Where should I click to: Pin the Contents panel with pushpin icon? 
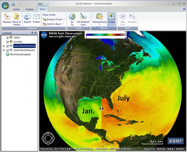click(32, 33)
